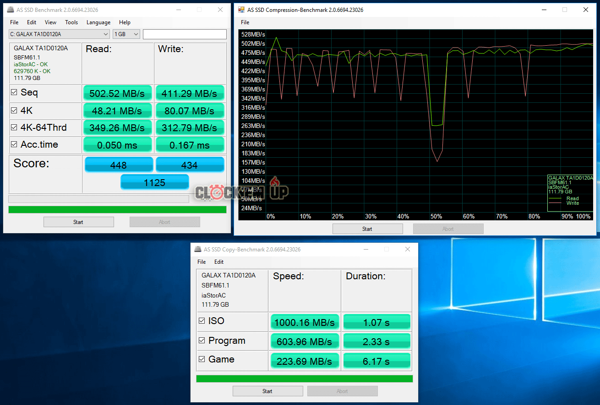Viewport: 600px width, 405px height.
Task: Click the Compression-Benchmark window title icon
Action: [x=241, y=10]
